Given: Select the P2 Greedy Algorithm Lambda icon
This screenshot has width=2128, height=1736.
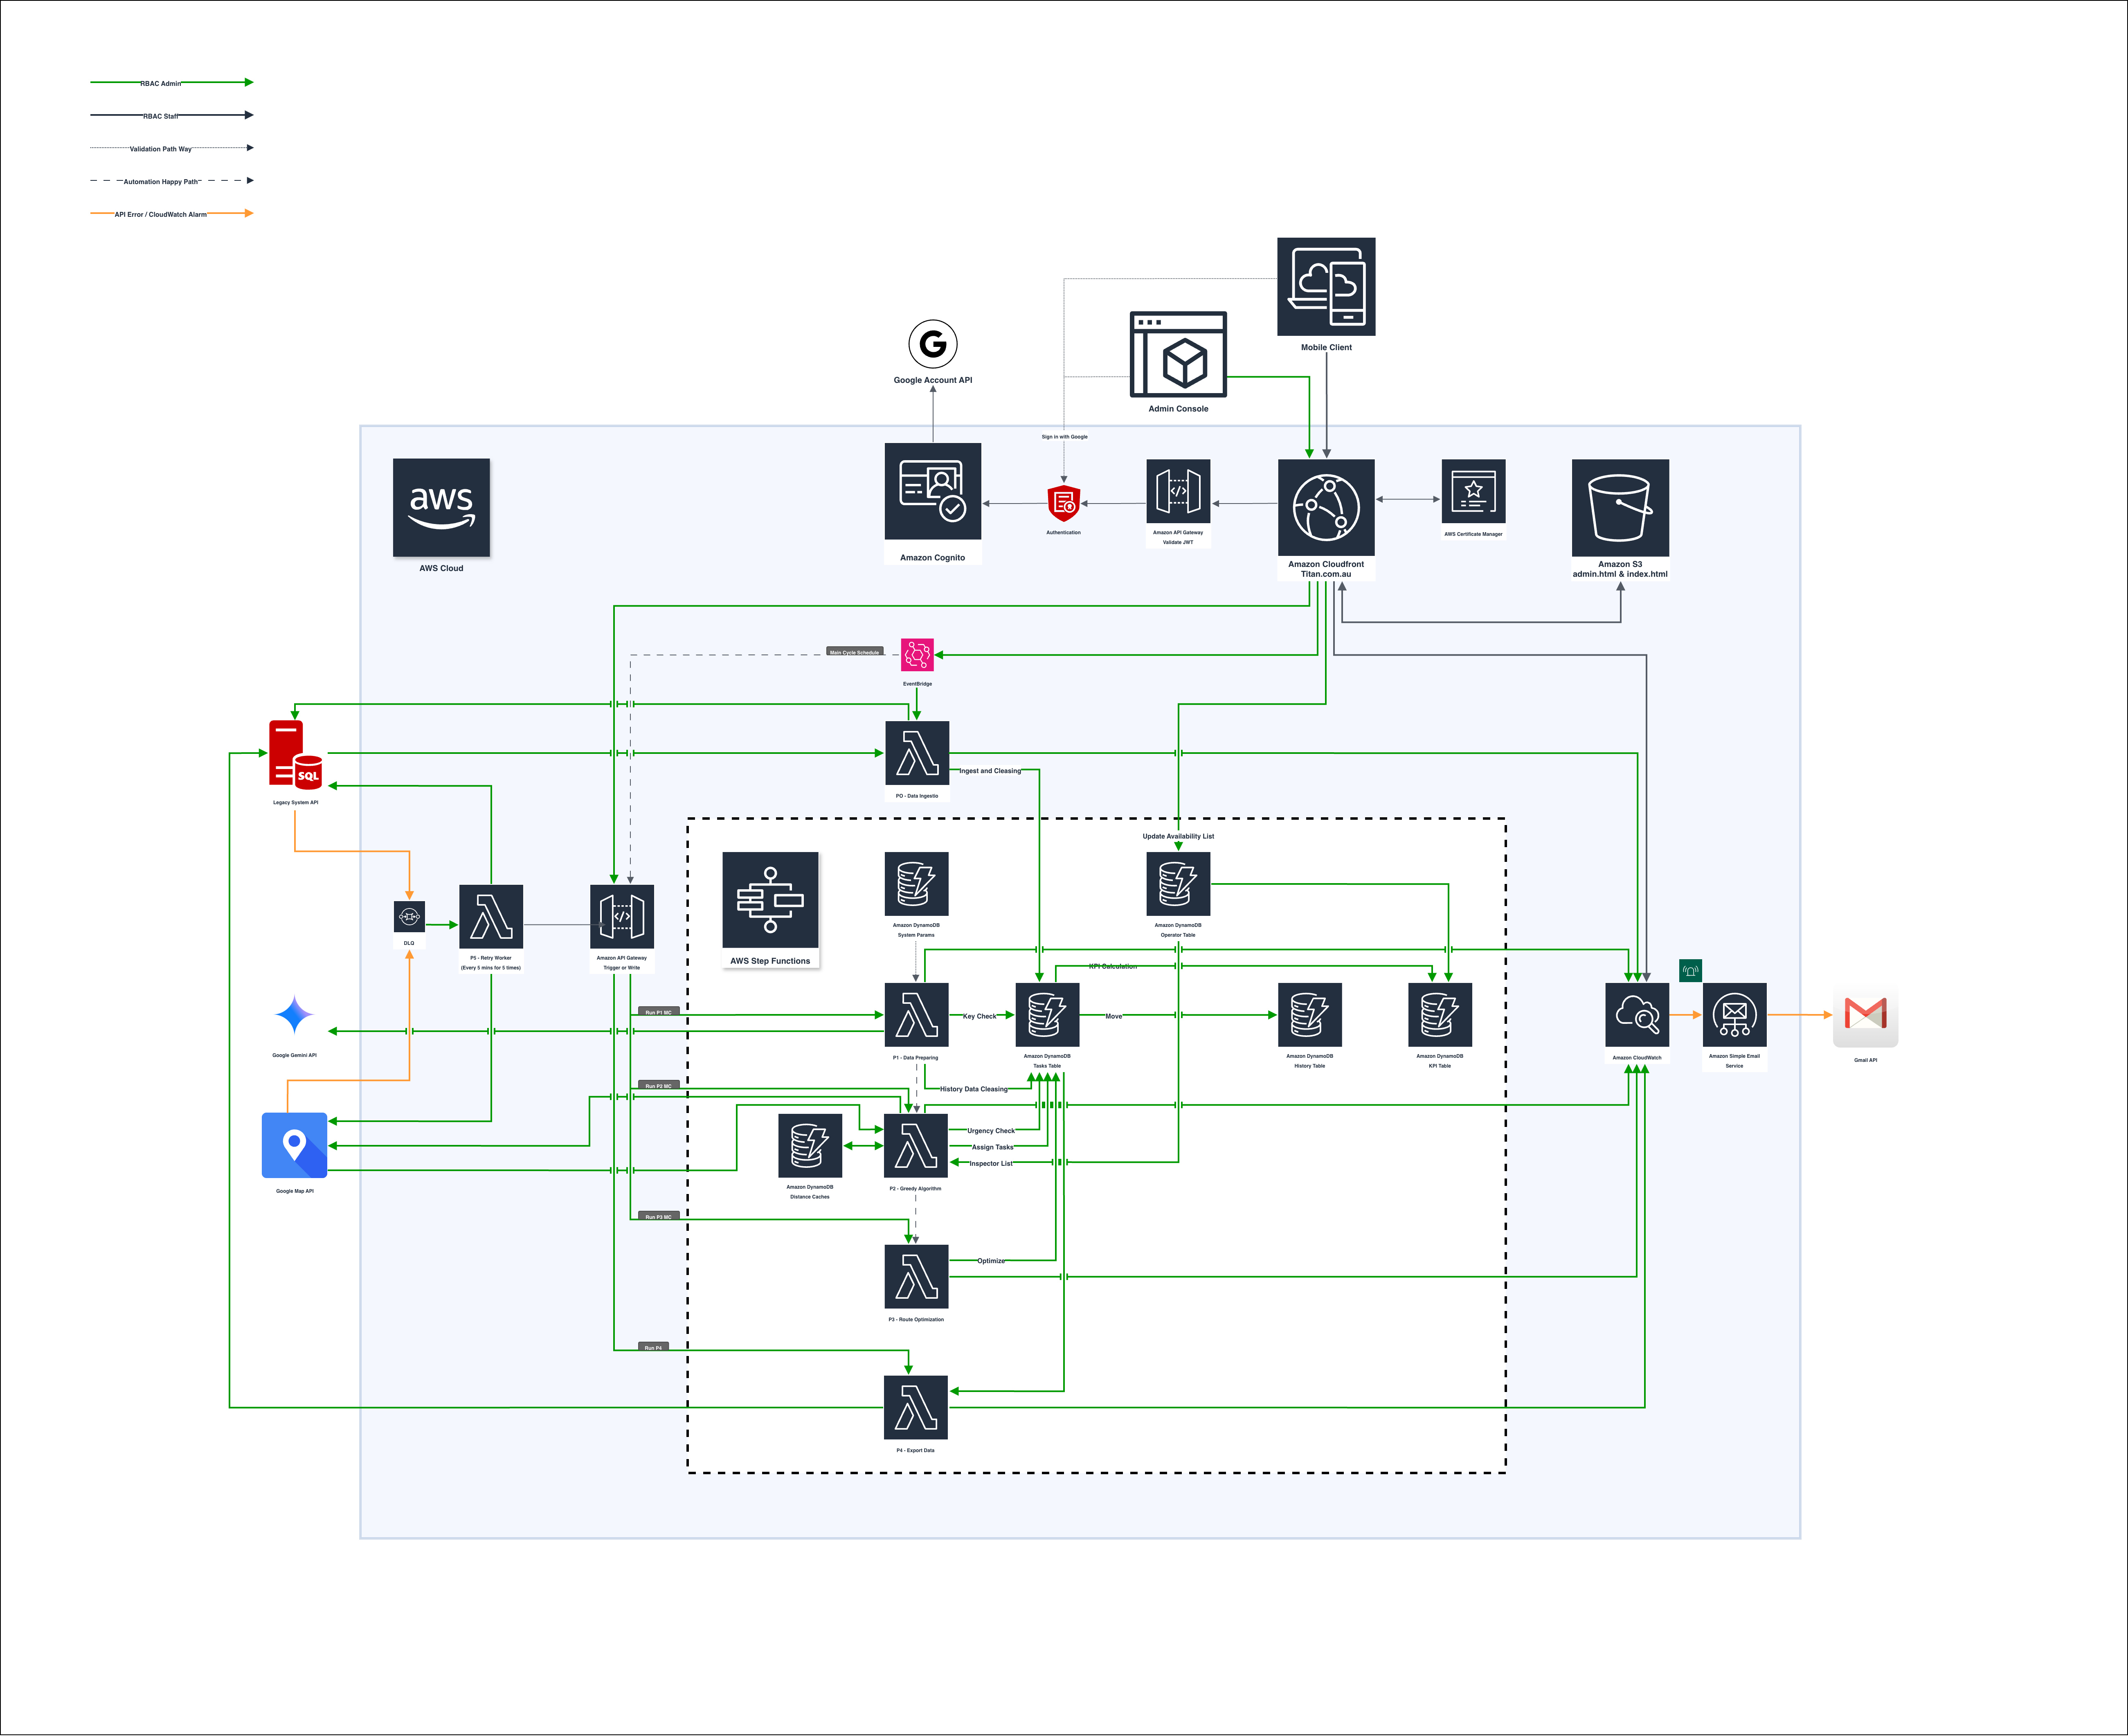Looking at the screenshot, I should click(x=916, y=1146).
